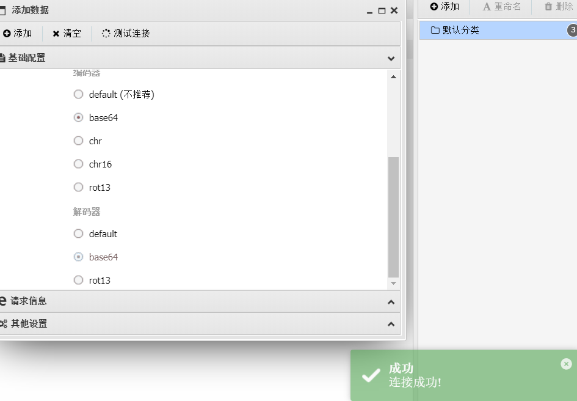Screen dimensions: 577x401
Task: Click the 基础配置 panel header label
Action: pos(26,58)
